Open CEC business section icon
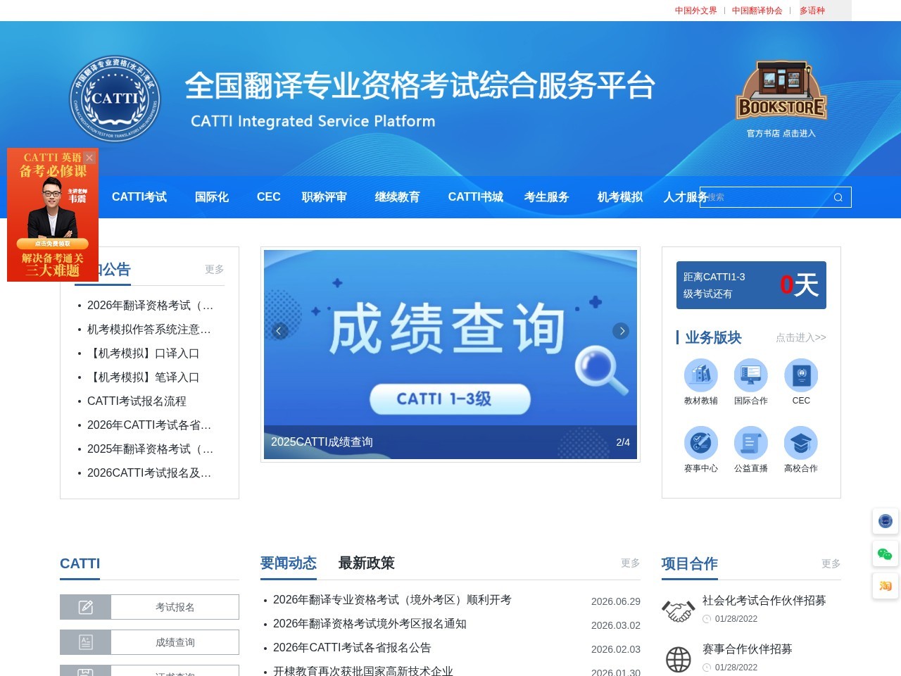This screenshot has height=676, width=901. click(x=801, y=375)
